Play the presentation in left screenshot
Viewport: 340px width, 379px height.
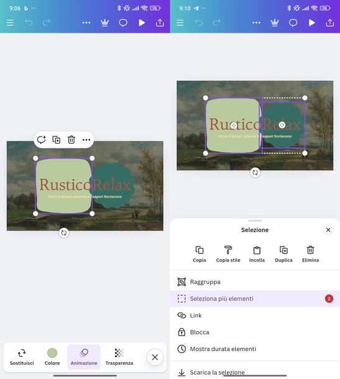tap(142, 23)
